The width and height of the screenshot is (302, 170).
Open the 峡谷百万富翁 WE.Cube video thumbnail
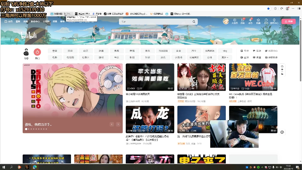253,77
